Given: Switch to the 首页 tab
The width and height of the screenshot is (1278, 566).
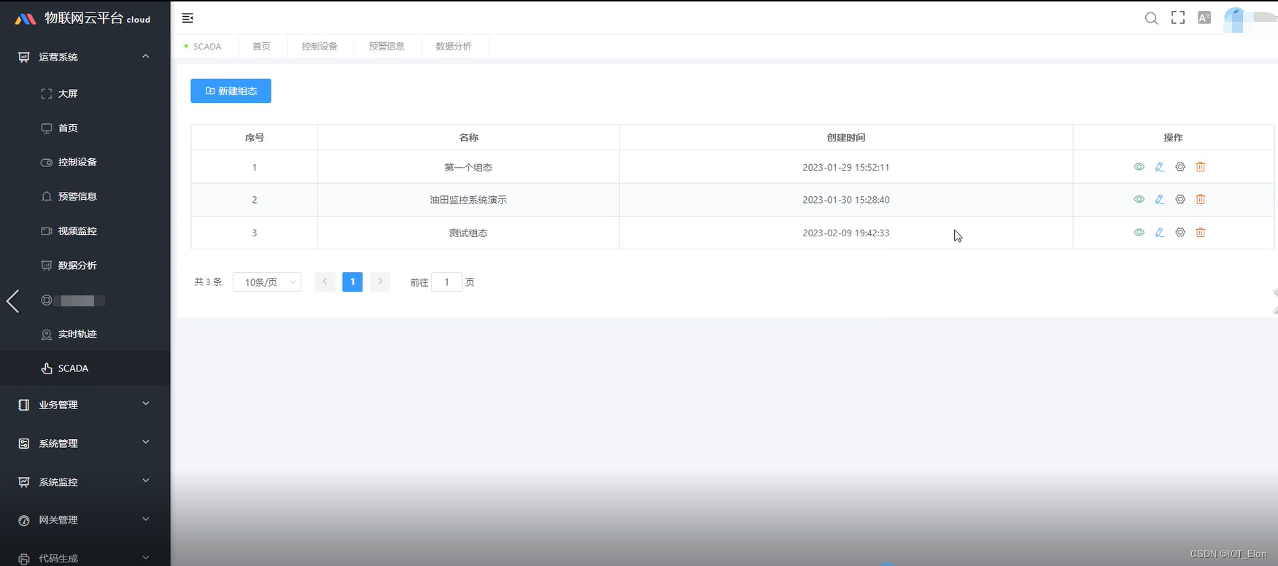Looking at the screenshot, I should coord(262,46).
